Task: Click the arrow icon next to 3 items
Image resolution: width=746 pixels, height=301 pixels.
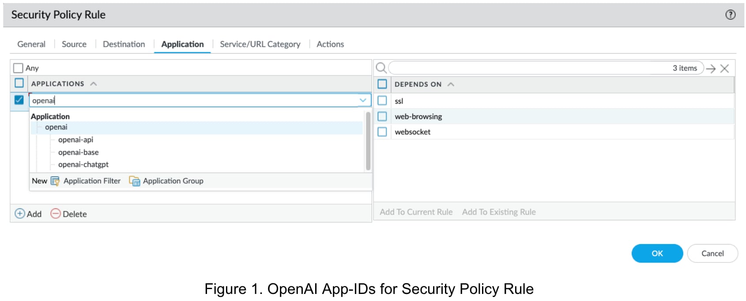Action: click(x=711, y=68)
